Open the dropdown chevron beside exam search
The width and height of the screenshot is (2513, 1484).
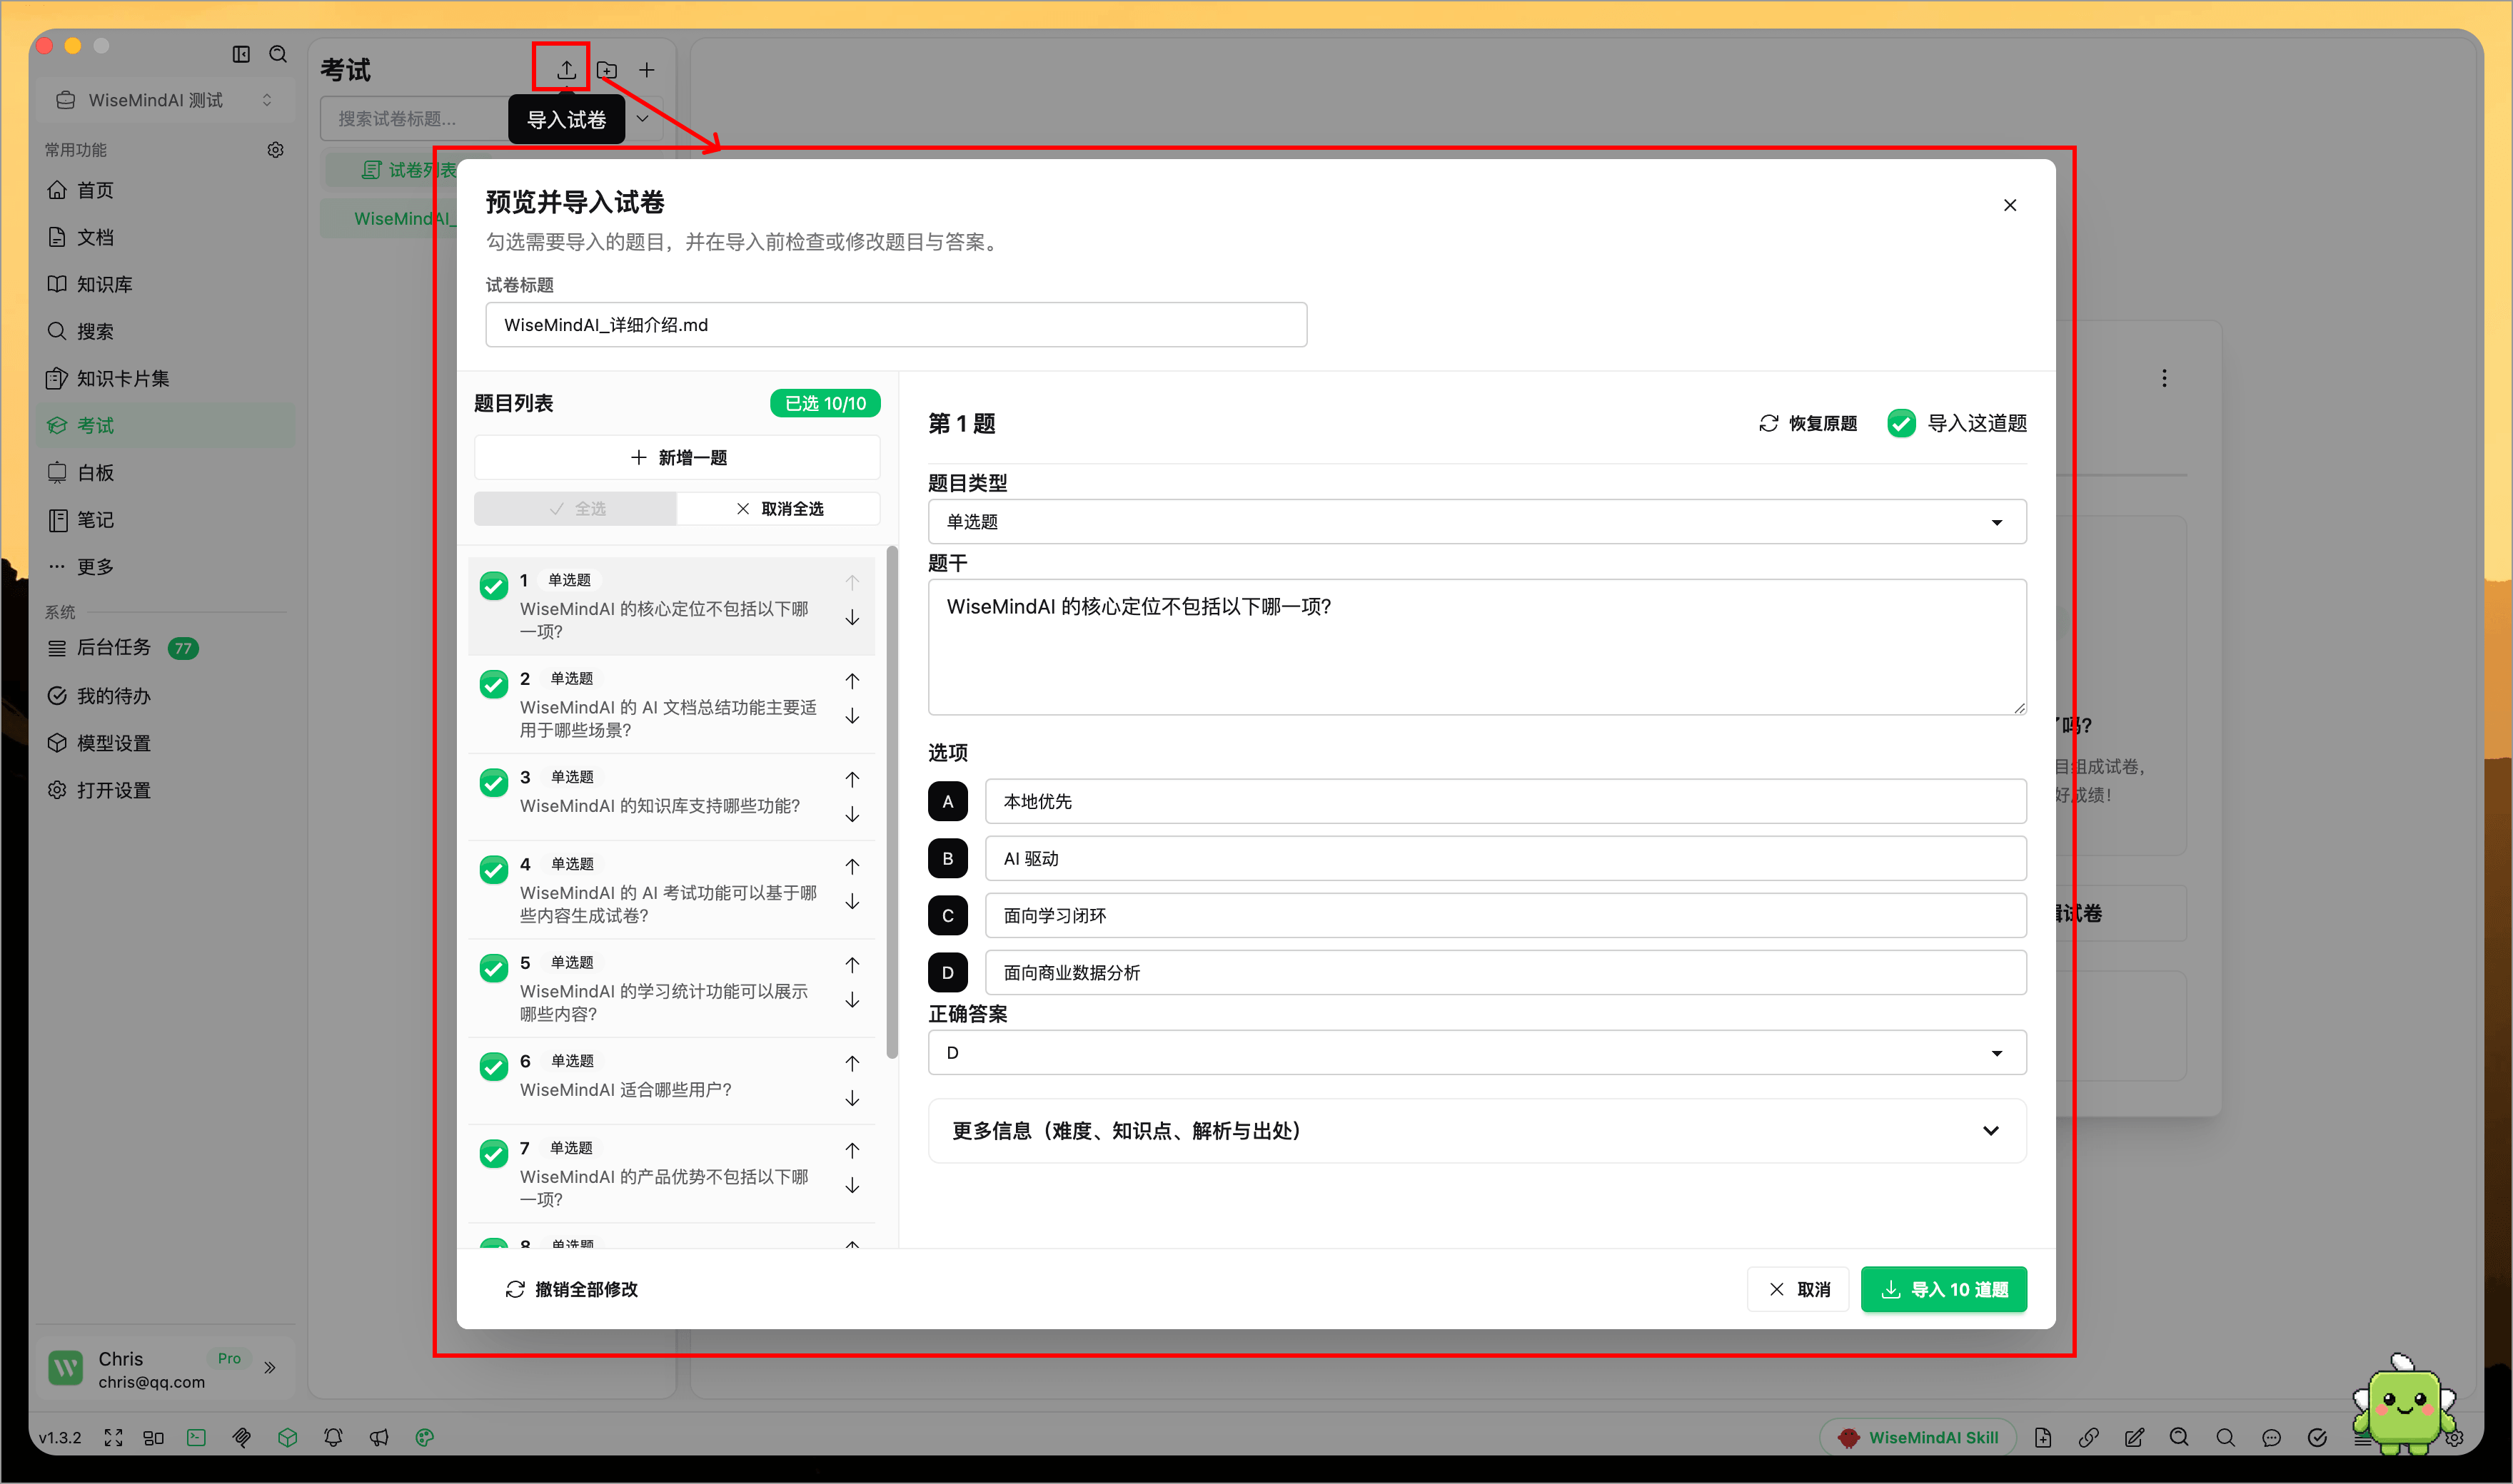pyautogui.click(x=643, y=119)
